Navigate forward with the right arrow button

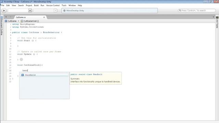(10, 17)
